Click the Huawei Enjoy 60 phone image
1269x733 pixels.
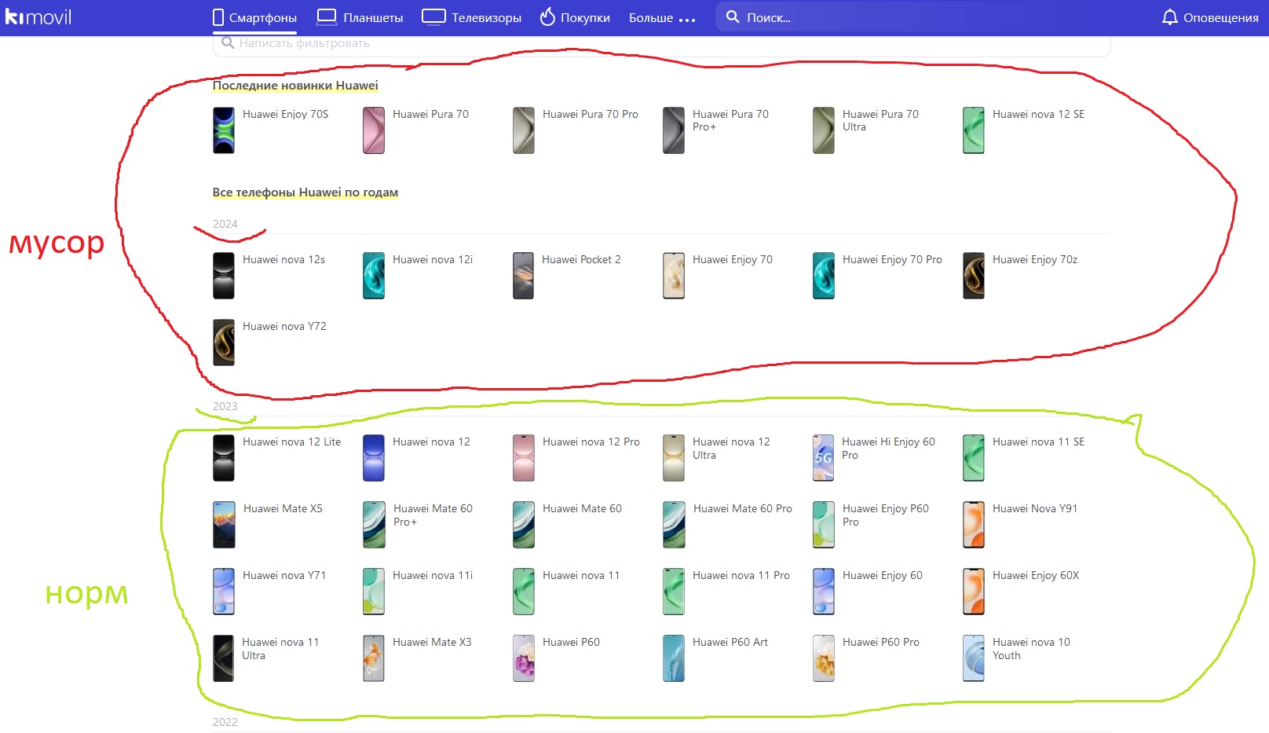coord(824,592)
